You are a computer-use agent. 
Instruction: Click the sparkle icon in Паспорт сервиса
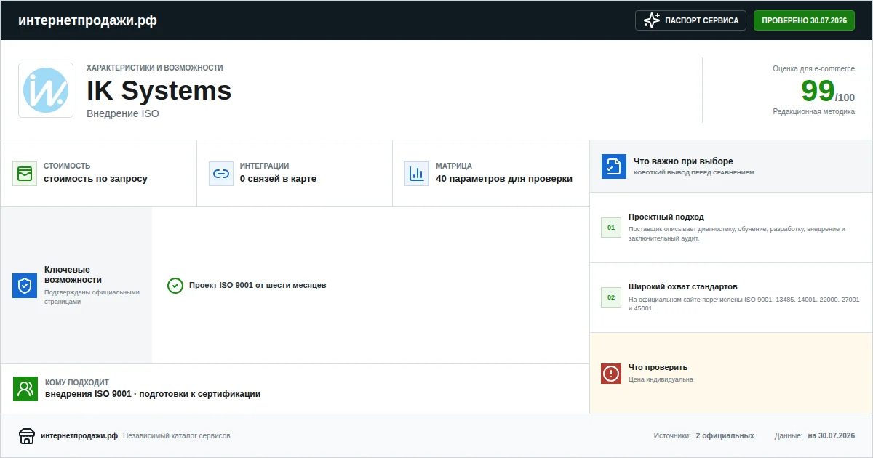click(652, 20)
